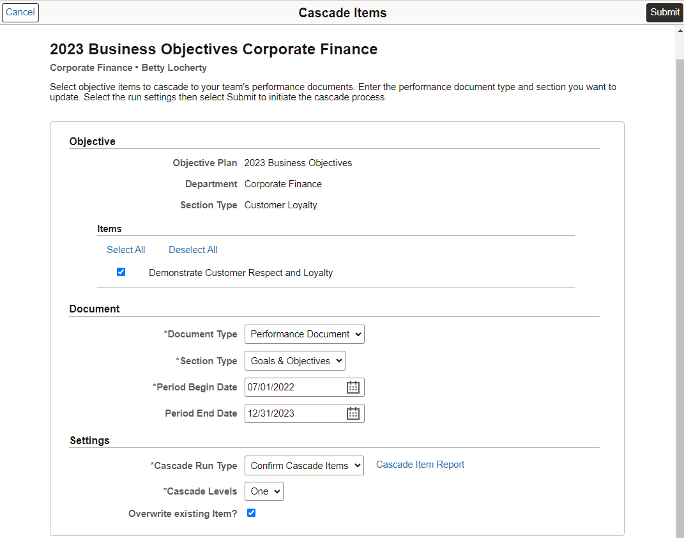The width and height of the screenshot is (684, 538).
Task: Open the Cascade Item Report
Action: [420, 465]
